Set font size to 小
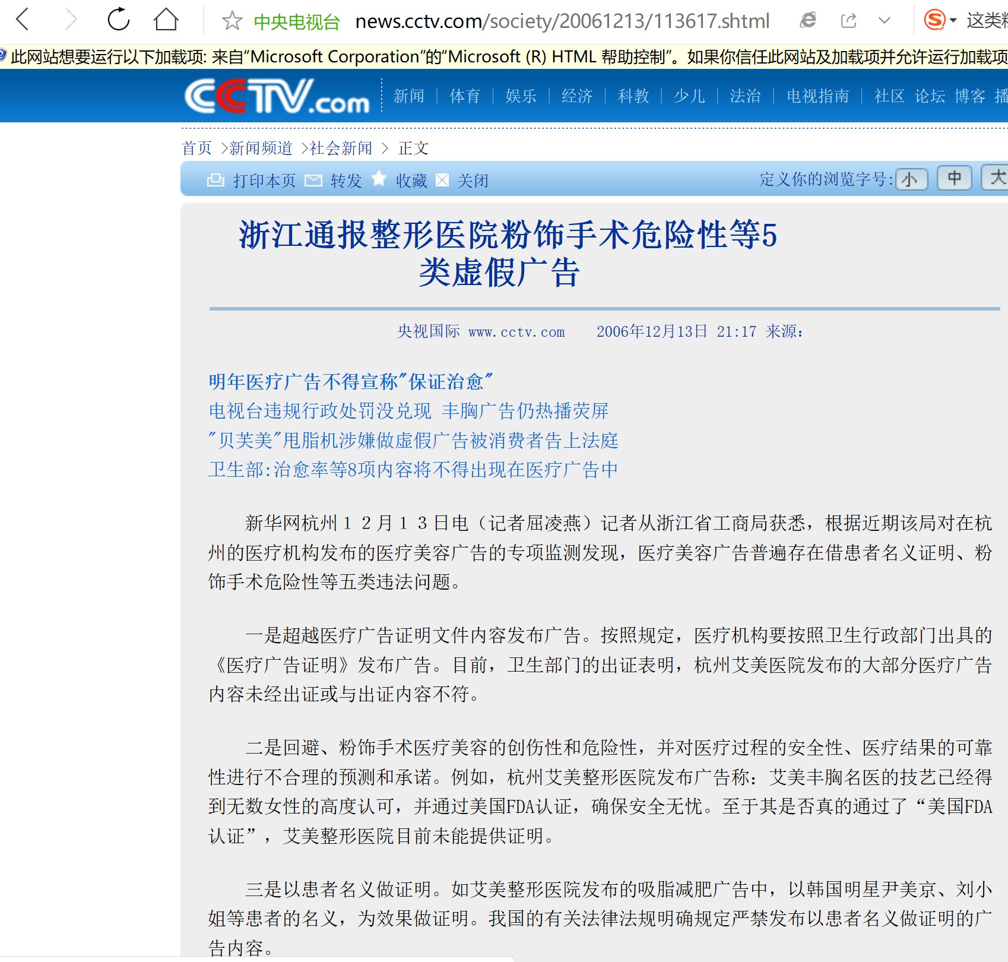The image size is (1008, 962). point(911,179)
